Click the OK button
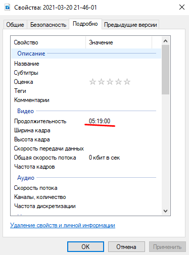Viewport: 189px width, 255px height. coord(85,247)
